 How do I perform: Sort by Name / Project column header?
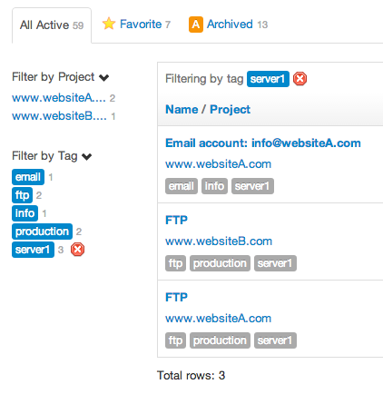click(208, 109)
